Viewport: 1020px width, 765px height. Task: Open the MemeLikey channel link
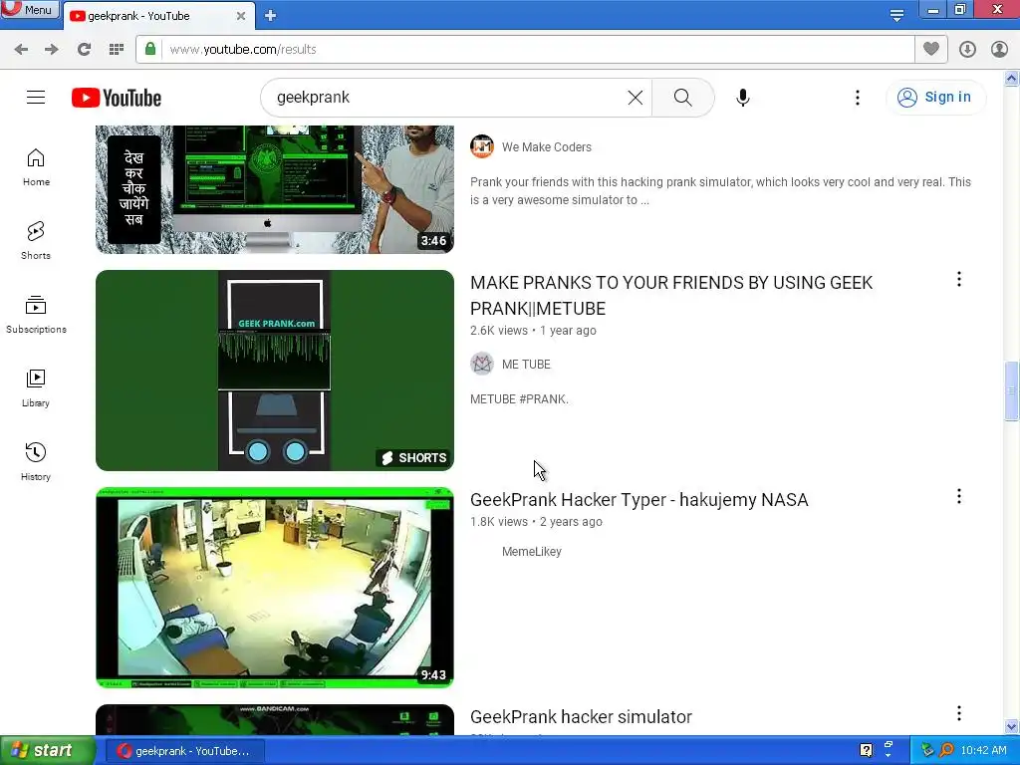[x=532, y=552]
